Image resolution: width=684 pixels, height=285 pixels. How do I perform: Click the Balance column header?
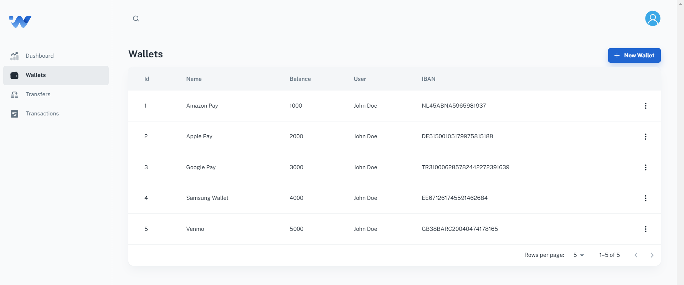[300, 79]
